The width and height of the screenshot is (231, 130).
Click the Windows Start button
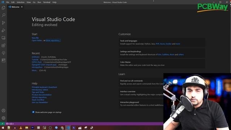[x=3, y=127]
